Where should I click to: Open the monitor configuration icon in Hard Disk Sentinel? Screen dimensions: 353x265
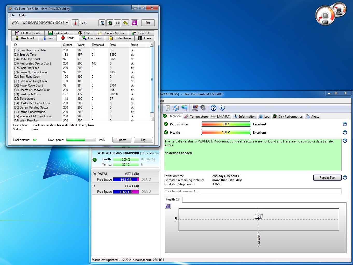point(195,108)
